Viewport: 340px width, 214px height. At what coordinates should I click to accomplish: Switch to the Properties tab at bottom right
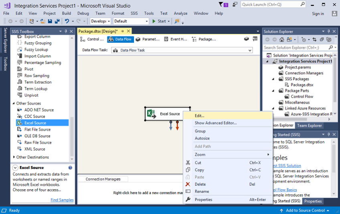(313, 201)
